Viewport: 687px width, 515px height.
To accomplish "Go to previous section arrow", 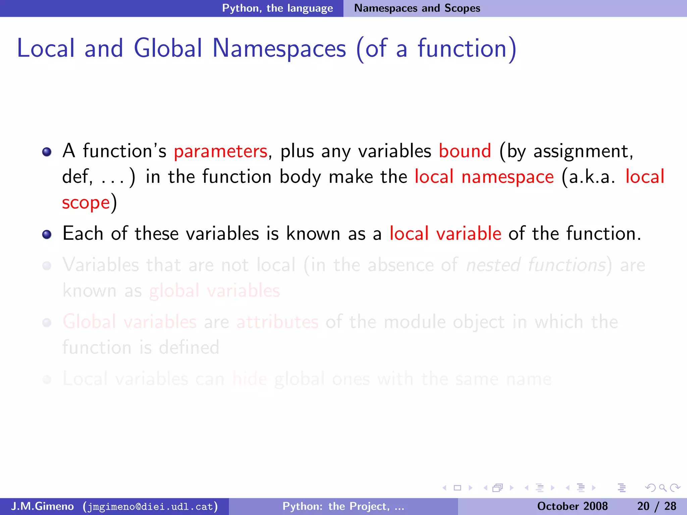I will click(568, 488).
